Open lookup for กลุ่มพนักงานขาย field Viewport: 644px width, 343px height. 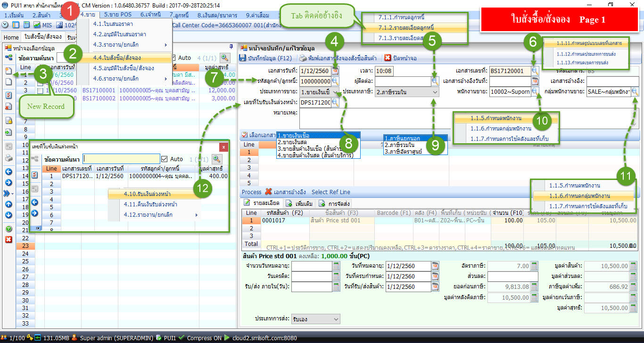click(x=635, y=91)
